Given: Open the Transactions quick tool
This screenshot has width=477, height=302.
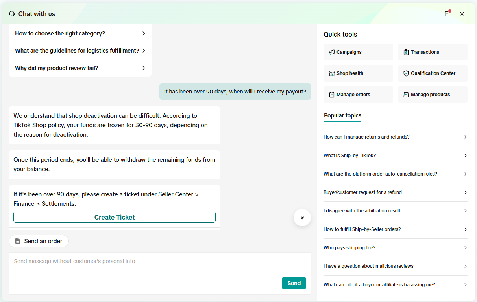Looking at the screenshot, I should [433, 52].
